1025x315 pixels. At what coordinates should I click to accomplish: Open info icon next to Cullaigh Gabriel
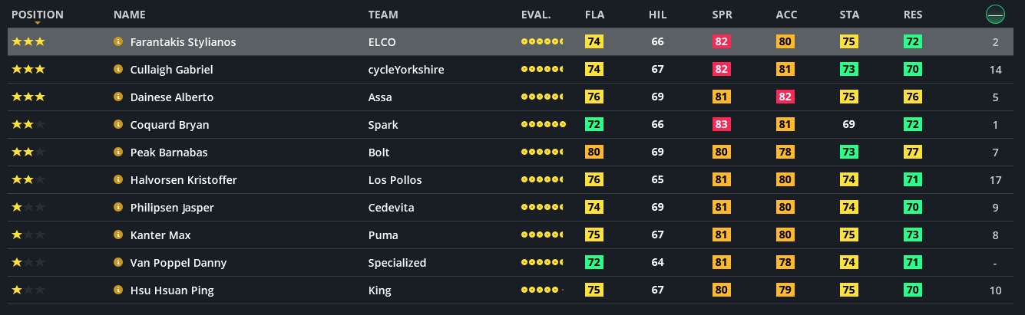click(x=118, y=70)
